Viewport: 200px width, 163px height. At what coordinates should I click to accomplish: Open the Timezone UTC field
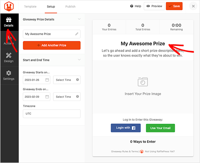coord(52,114)
